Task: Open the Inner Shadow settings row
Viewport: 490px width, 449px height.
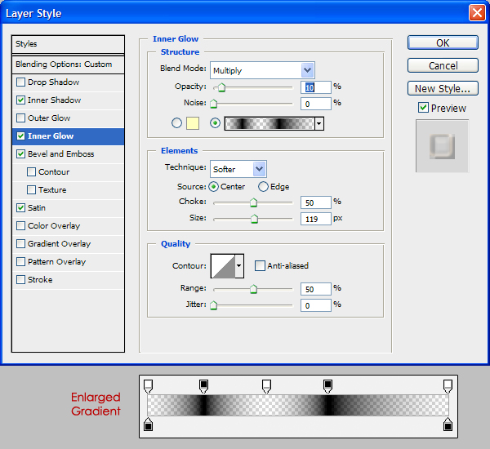Action: point(68,100)
